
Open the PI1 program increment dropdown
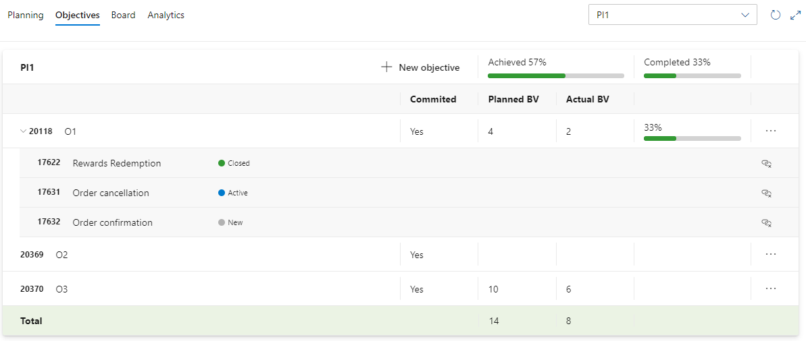673,15
